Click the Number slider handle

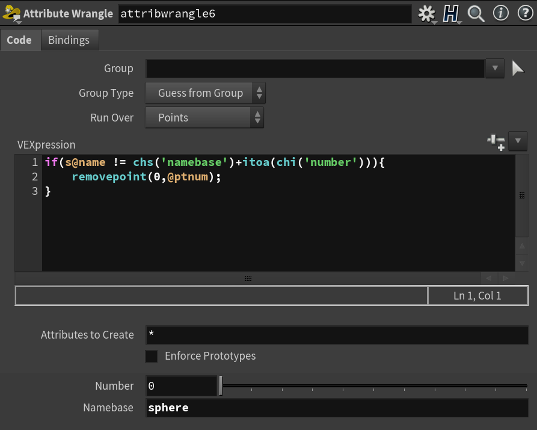pyautogui.click(x=221, y=386)
